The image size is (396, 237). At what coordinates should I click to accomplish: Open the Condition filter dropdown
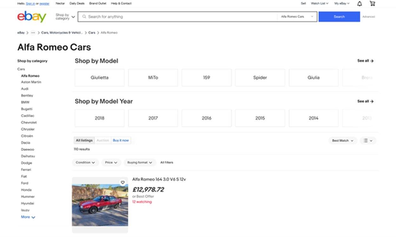coord(85,162)
